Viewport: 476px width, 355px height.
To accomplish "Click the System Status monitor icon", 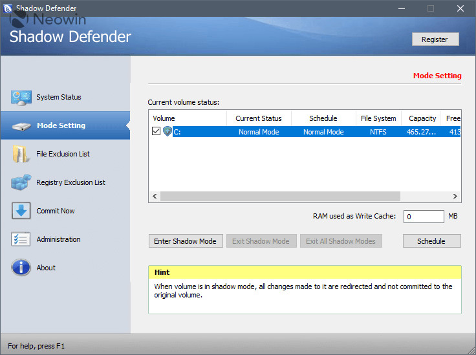I will 21,98.
